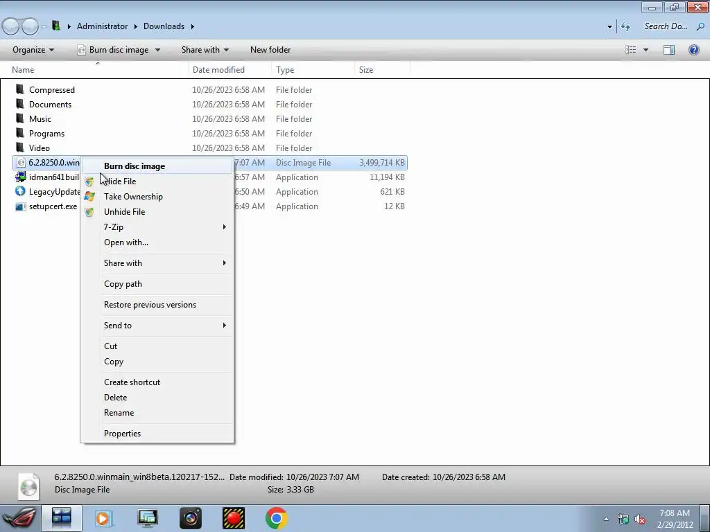The image size is (710, 532).
Task: Sort by the Date modified column header
Action: point(230,70)
